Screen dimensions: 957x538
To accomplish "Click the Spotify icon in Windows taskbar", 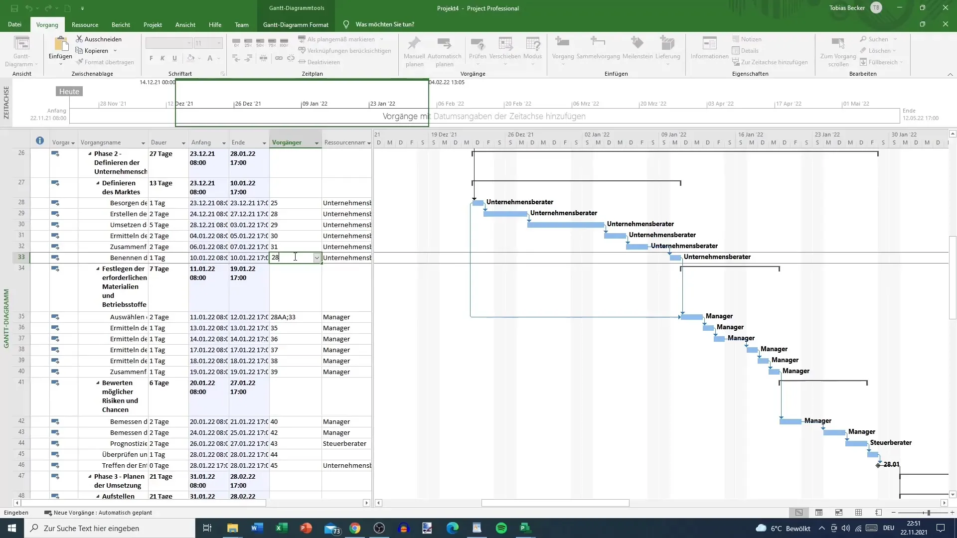I will pos(501,528).
